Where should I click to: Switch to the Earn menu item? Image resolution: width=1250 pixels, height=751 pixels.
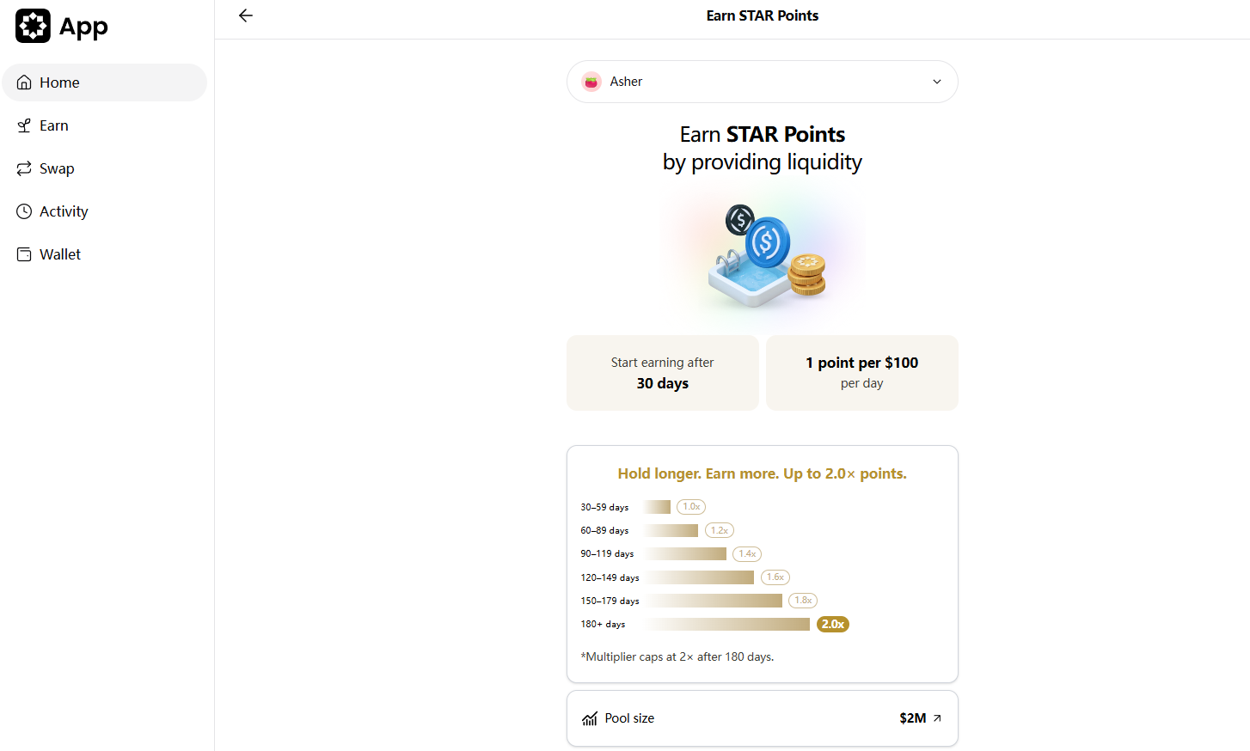pyautogui.click(x=54, y=125)
